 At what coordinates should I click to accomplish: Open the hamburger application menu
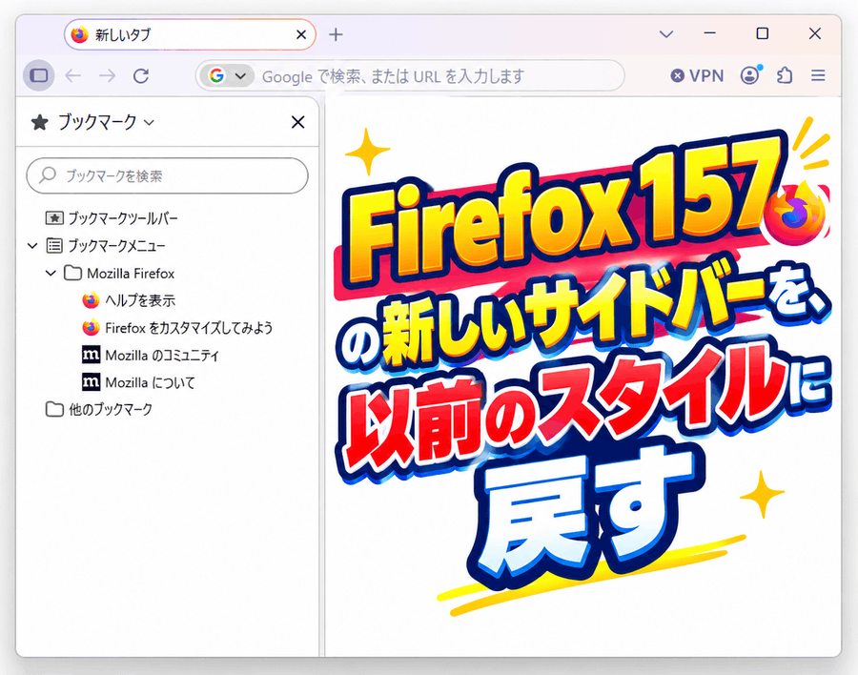pyautogui.click(x=818, y=75)
